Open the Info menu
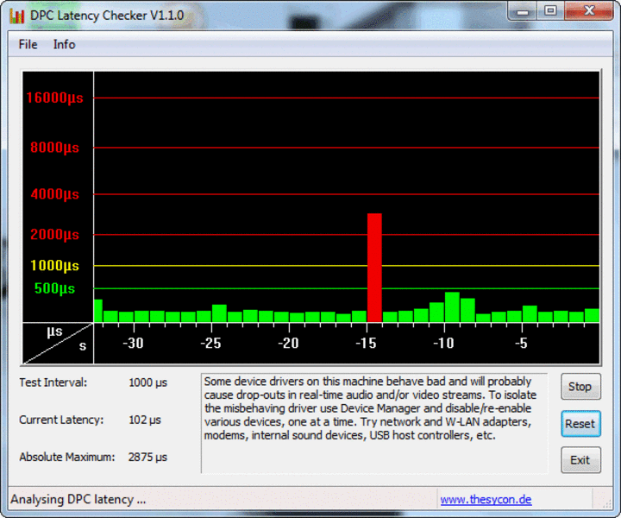Image resolution: width=621 pixels, height=518 pixels. [x=64, y=44]
